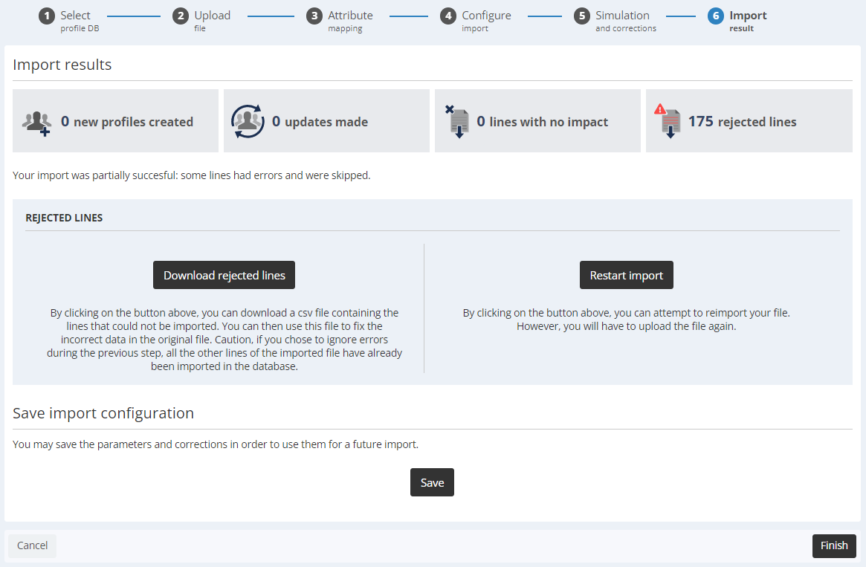Click the 'Import results' heading
The height and width of the screenshot is (567, 866).
(x=62, y=65)
